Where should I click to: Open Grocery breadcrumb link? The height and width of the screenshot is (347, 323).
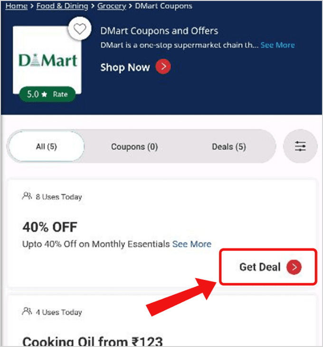click(112, 6)
